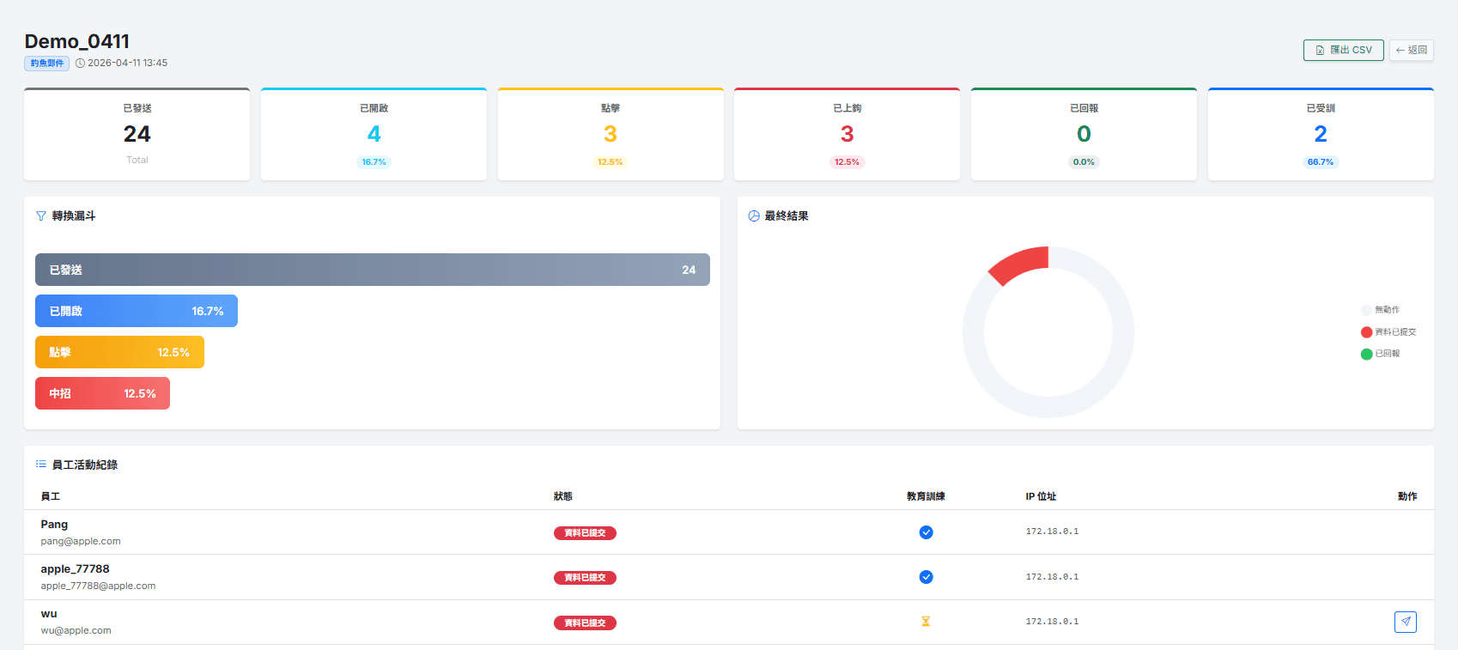
Task: Click the 釣魚郵件 tag badge
Action: pyautogui.click(x=47, y=64)
